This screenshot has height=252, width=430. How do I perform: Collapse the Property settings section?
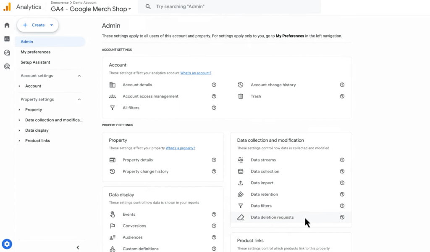tap(79, 99)
